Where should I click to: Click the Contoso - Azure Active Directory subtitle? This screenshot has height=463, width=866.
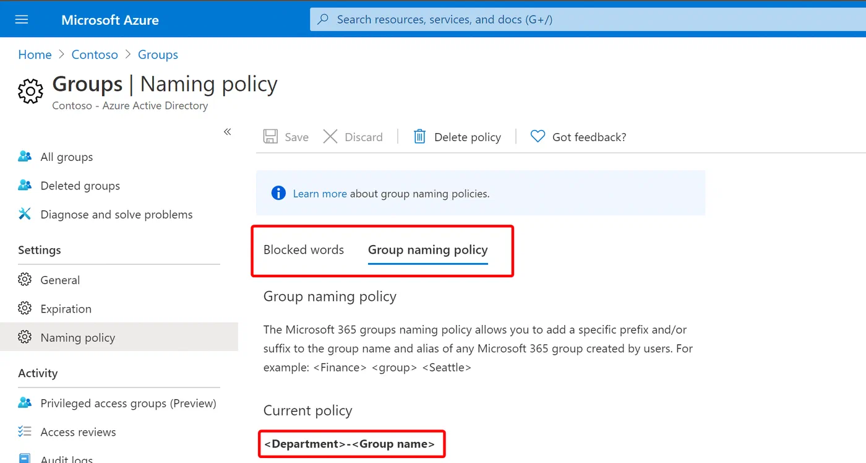(130, 105)
